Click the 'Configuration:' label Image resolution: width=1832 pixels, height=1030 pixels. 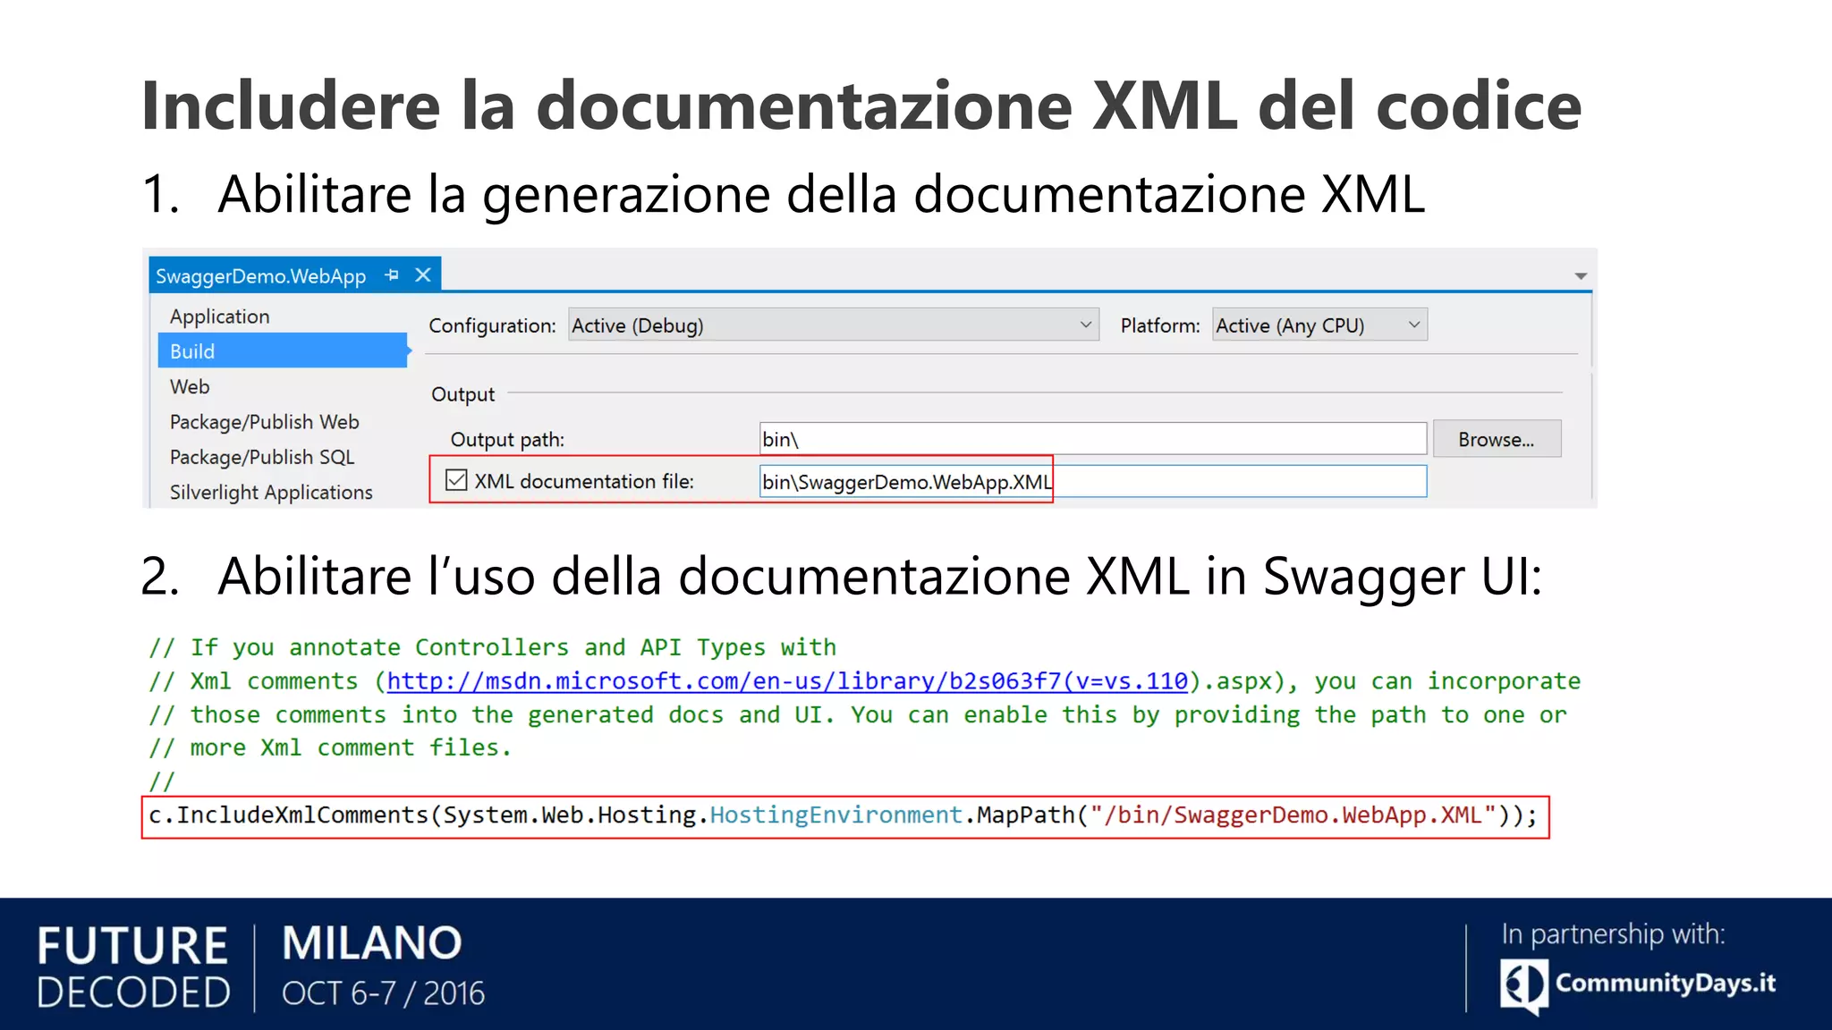pyautogui.click(x=492, y=325)
